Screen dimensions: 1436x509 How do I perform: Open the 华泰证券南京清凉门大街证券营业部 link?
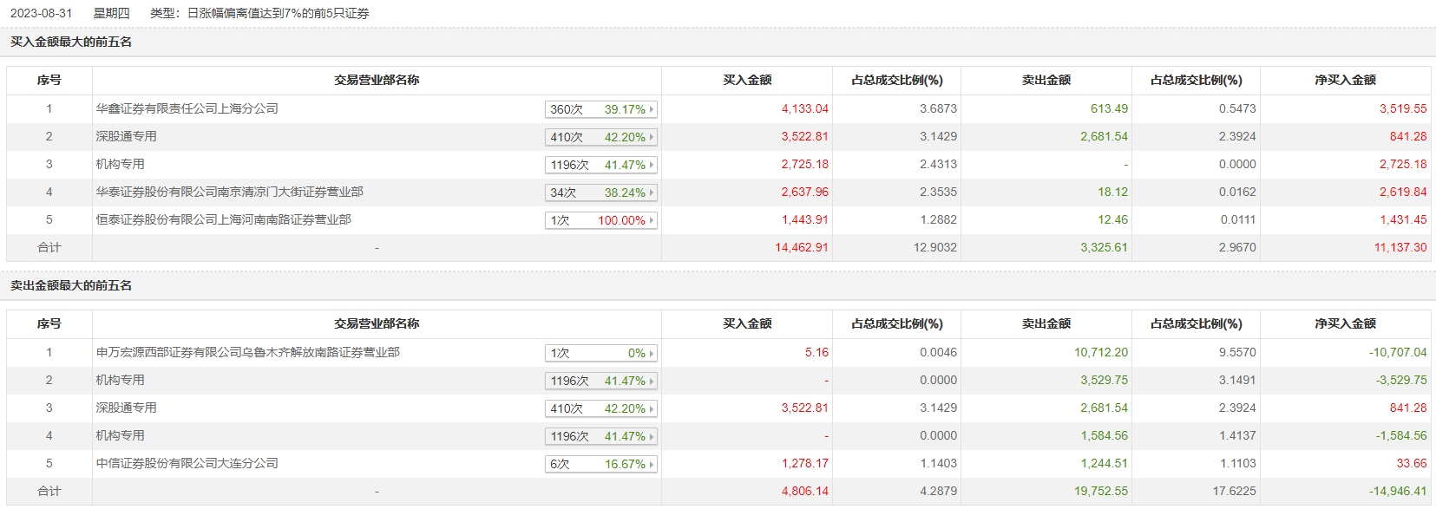click(x=229, y=192)
